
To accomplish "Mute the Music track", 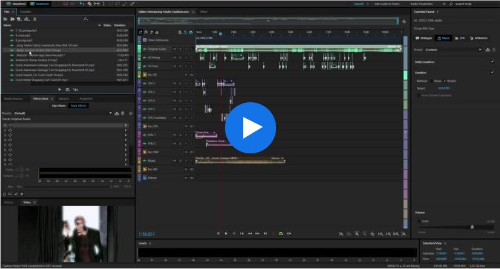I will point(174,161).
